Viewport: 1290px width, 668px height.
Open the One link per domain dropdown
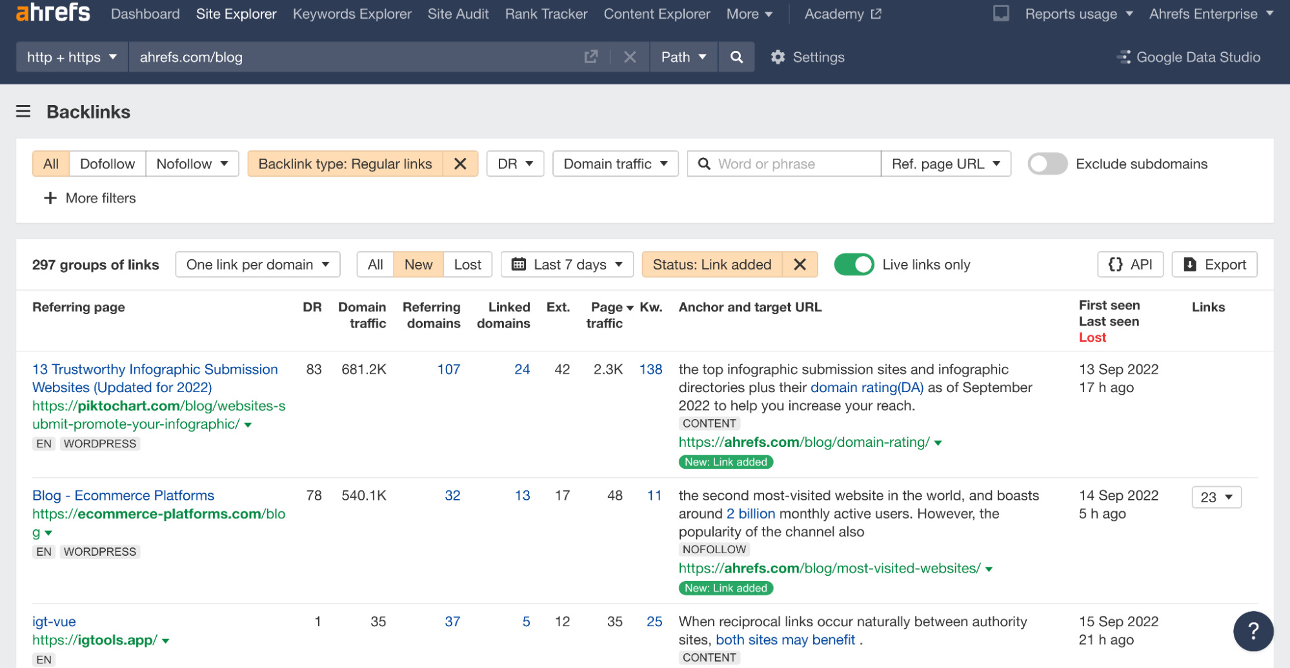click(x=257, y=264)
